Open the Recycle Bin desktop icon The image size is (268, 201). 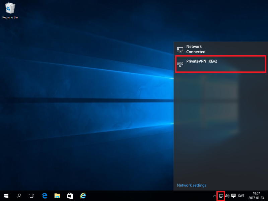10,9
